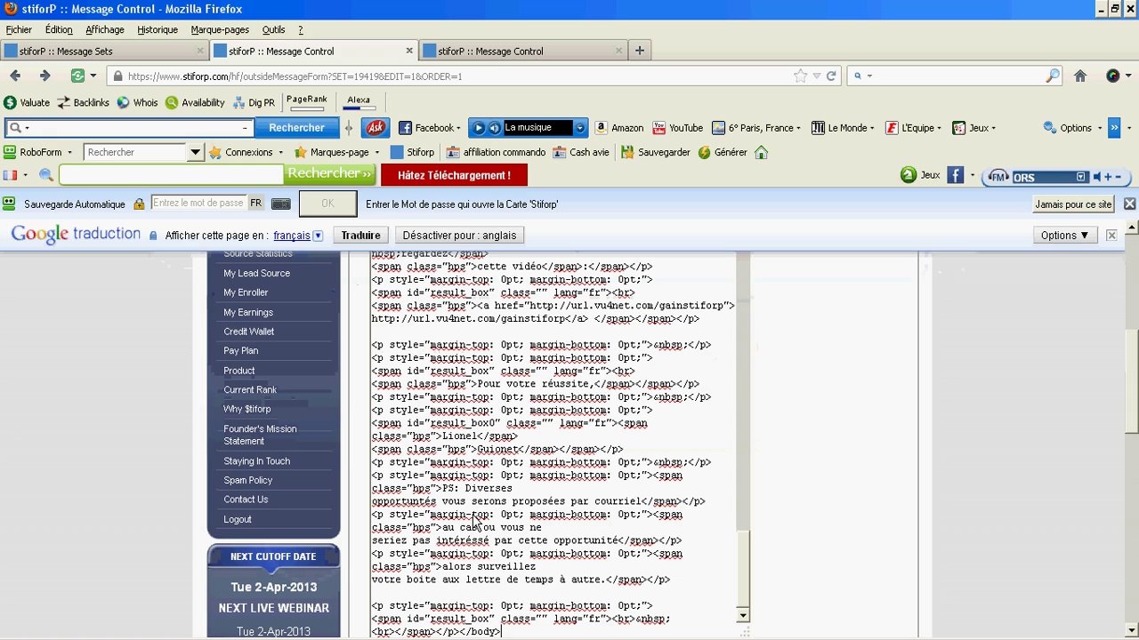Image resolution: width=1139 pixels, height=640 pixels.
Task: Click the green house RoboForm home icon
Action: [761, 152]
